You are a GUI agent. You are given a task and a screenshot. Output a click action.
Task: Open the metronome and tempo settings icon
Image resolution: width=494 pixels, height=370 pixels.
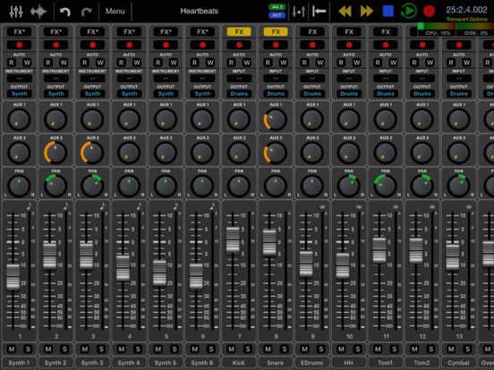coord(298,12)
